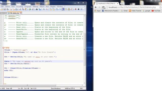Open Find dialog via binoculars icon
The width and height of the screenshot is (162, 91).
37,9
